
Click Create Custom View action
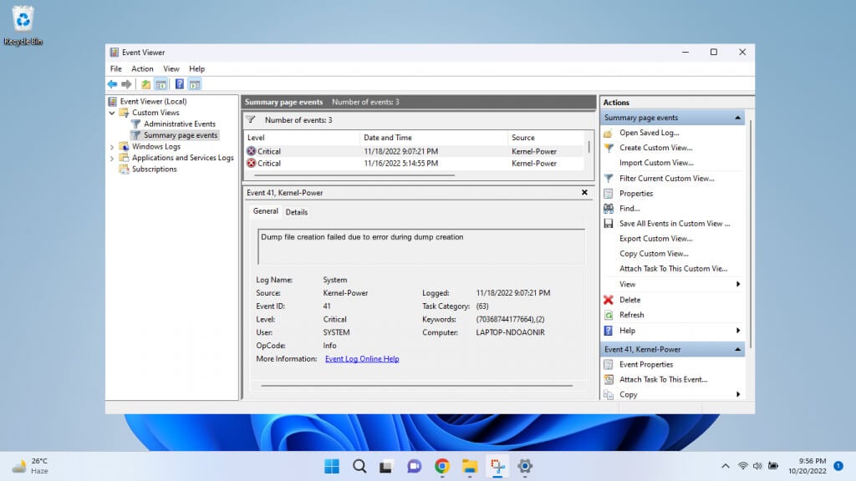tap(655, 148)
